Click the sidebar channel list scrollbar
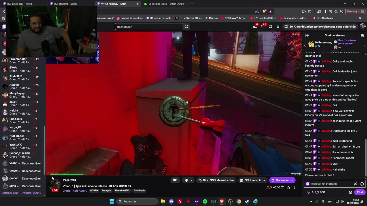Screen dimensions: 367x206 point(44,150)
